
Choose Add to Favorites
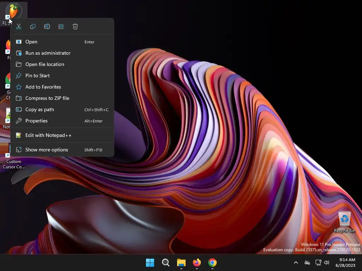(x=62, y=87)
